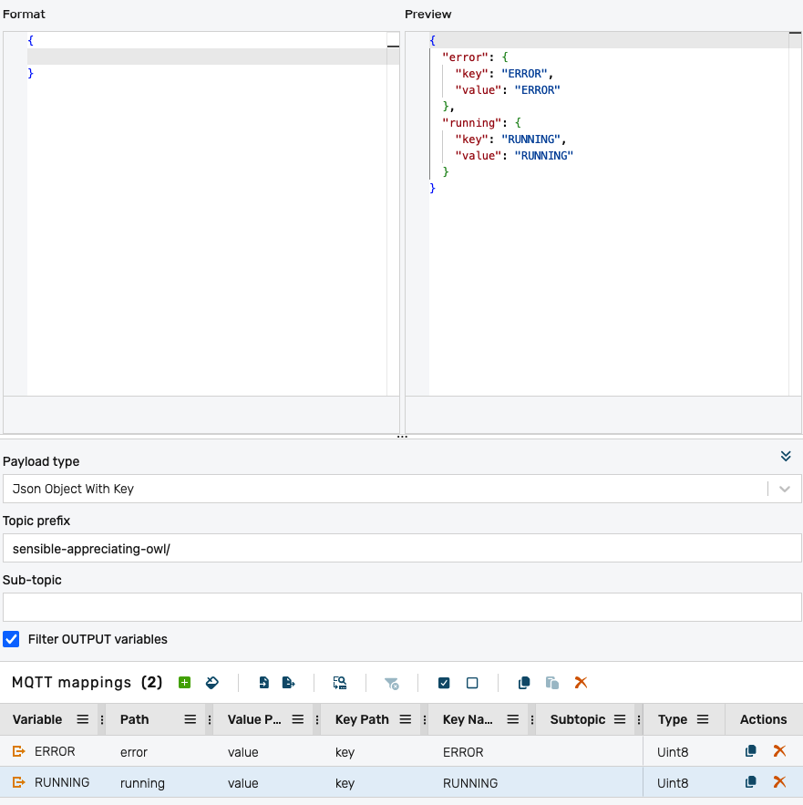
Task: Collapse the Payload type section chevron
Action: [785, 456]
